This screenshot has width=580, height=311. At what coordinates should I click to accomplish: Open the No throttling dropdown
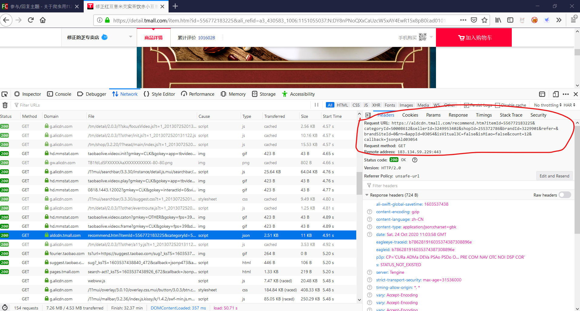click(548, 105)
